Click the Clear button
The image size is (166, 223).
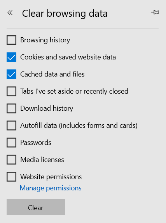[x=36, y=207]
